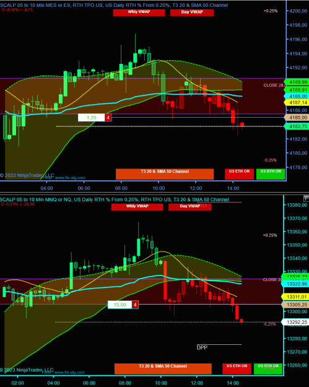Click Wkly VWAP button on MNQ chart
The image size is (309, 387).
137,207
